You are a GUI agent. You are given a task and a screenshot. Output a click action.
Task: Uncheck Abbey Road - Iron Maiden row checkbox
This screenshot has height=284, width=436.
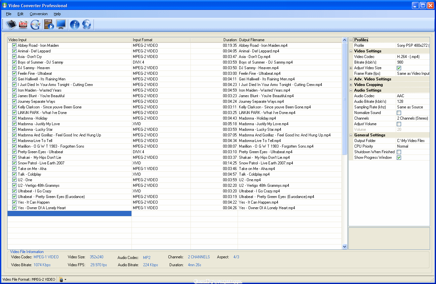point(14,45)
